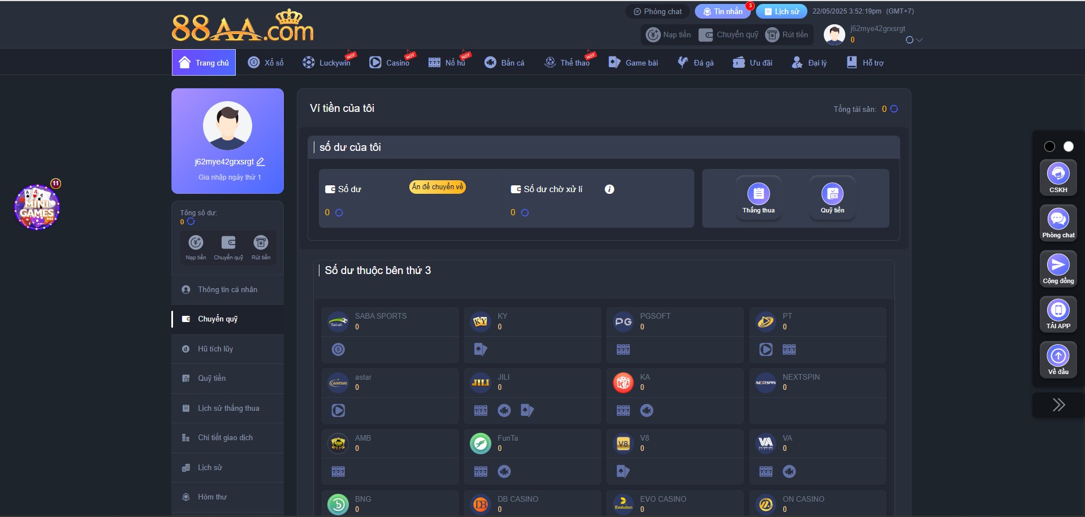The width and height of the screenshot is (1085, 517).
Task: Open the Ưu đãi menu
Action: pos(753,63)
